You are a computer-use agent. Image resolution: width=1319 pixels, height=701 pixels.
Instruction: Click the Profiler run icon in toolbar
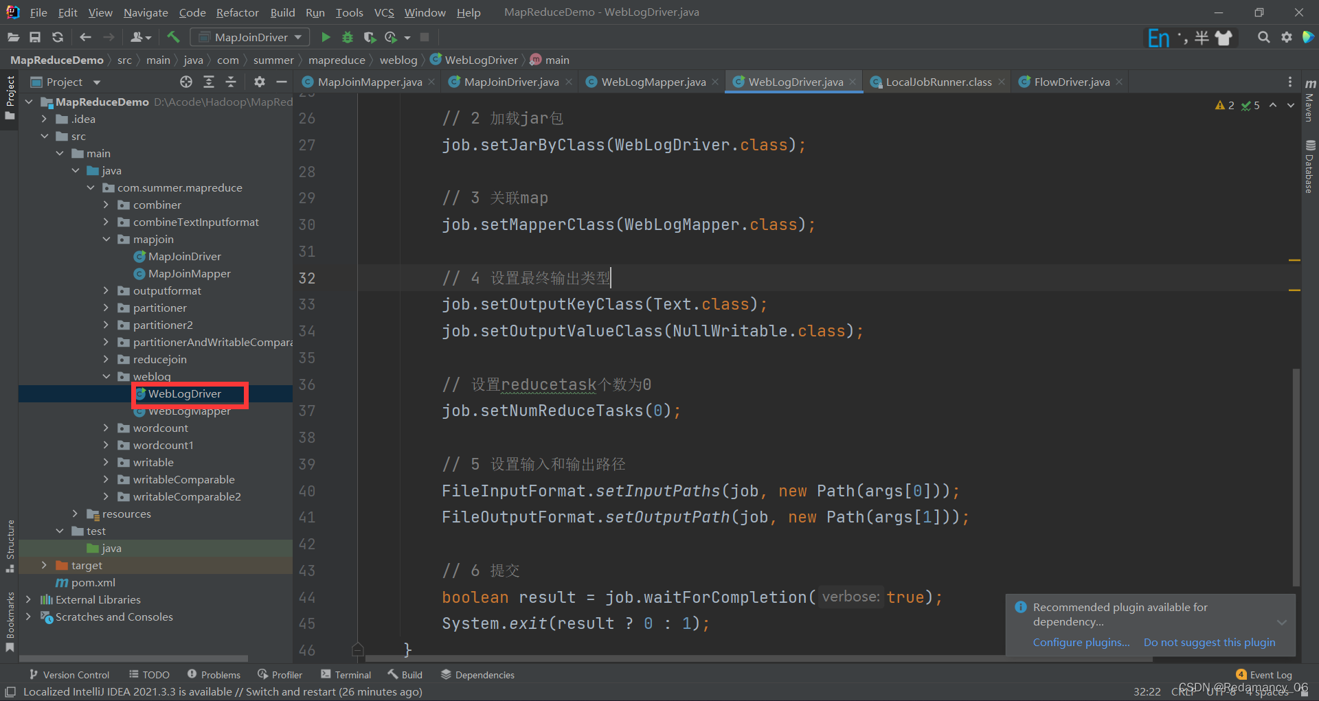coord(391,37)
